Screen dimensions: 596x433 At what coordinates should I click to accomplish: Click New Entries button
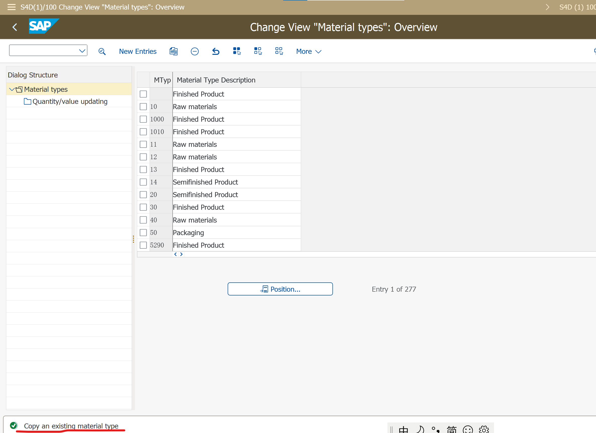point(138,51)
